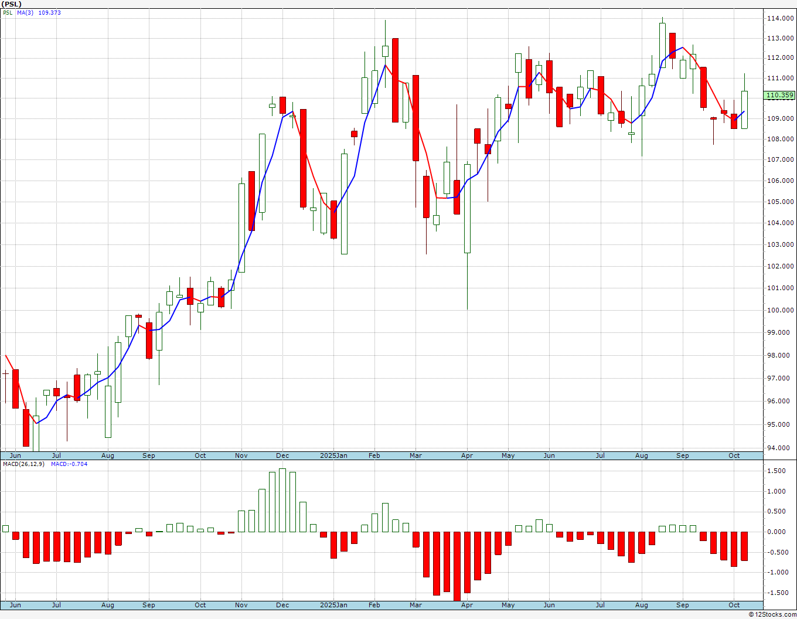The width and height of the screenshot is (797, 619).
Task: Select the "MACD(26,12,9)" indicator label
Action: [x=23, y=464]
